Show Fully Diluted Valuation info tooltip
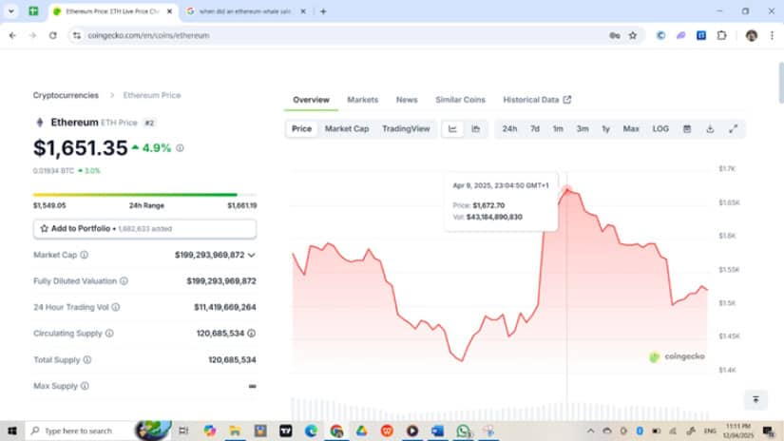This screenshot has width=784, height=441. 124,281
